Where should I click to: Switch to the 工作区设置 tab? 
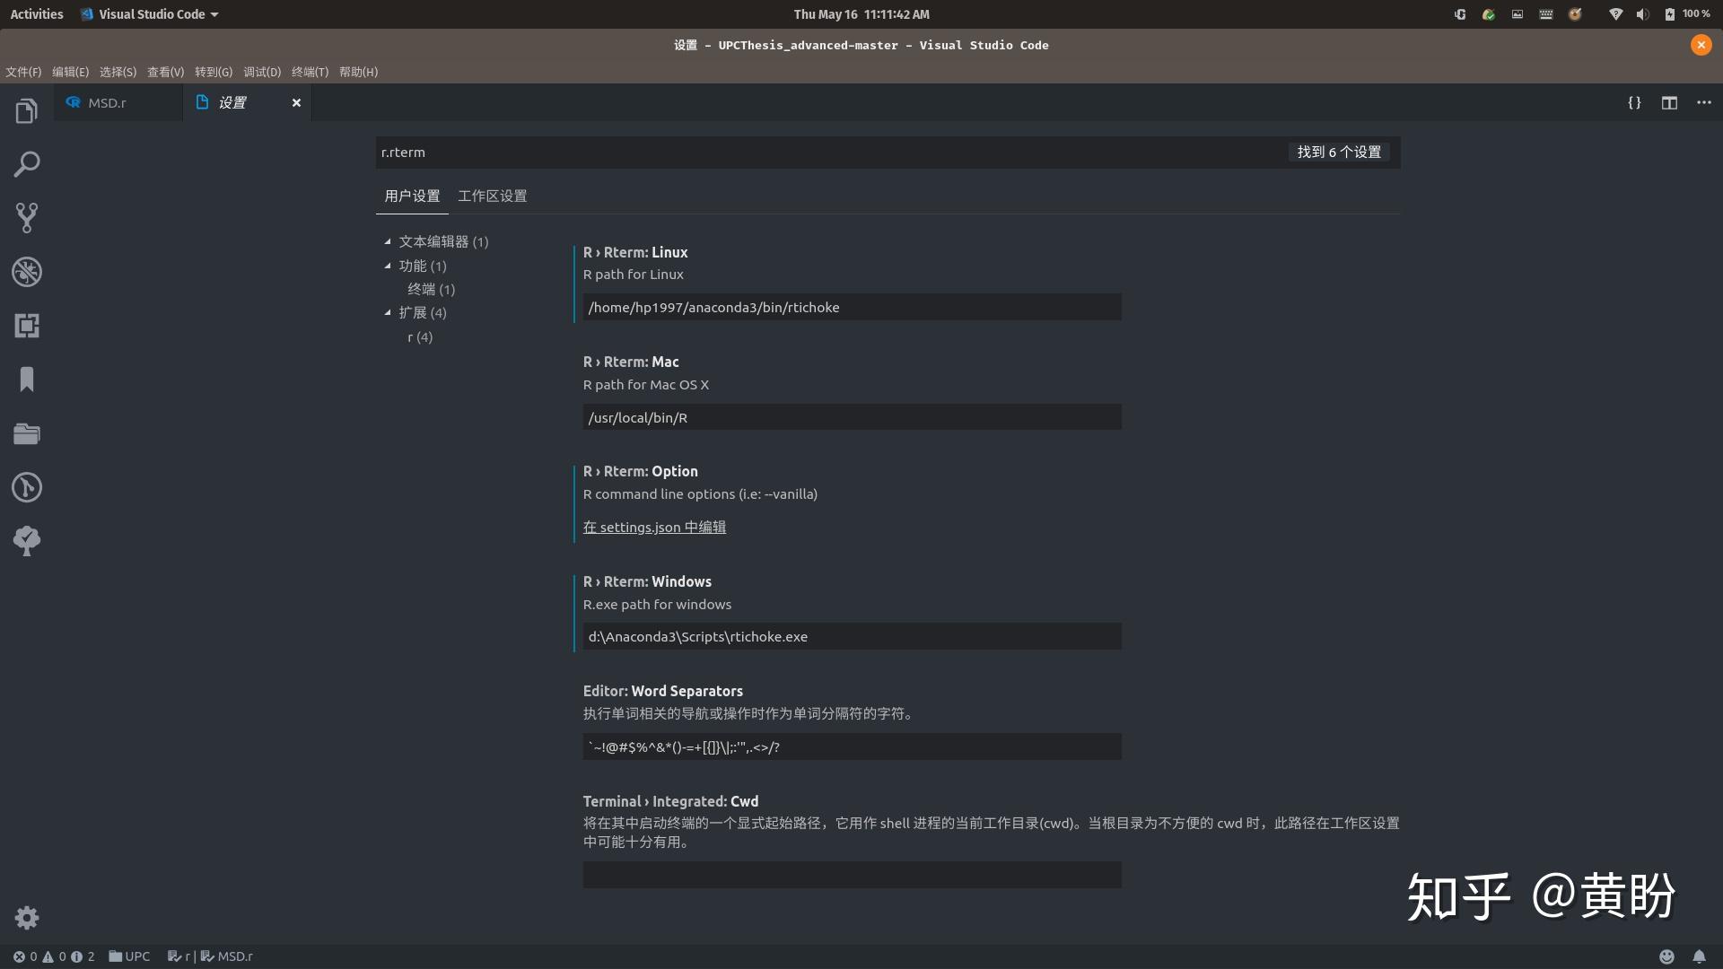(492, 196)
